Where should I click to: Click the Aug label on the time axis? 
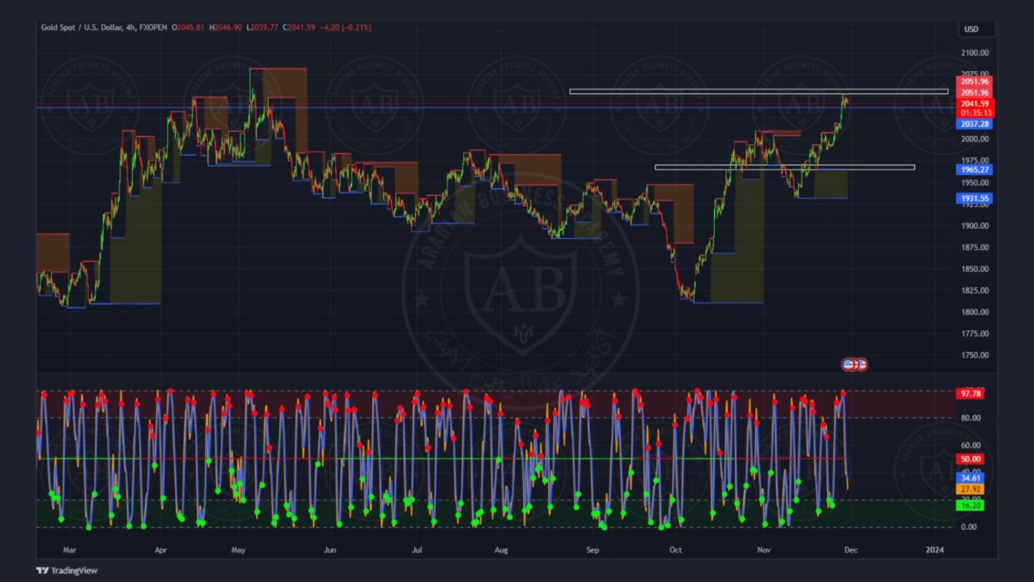coord(501,550)
